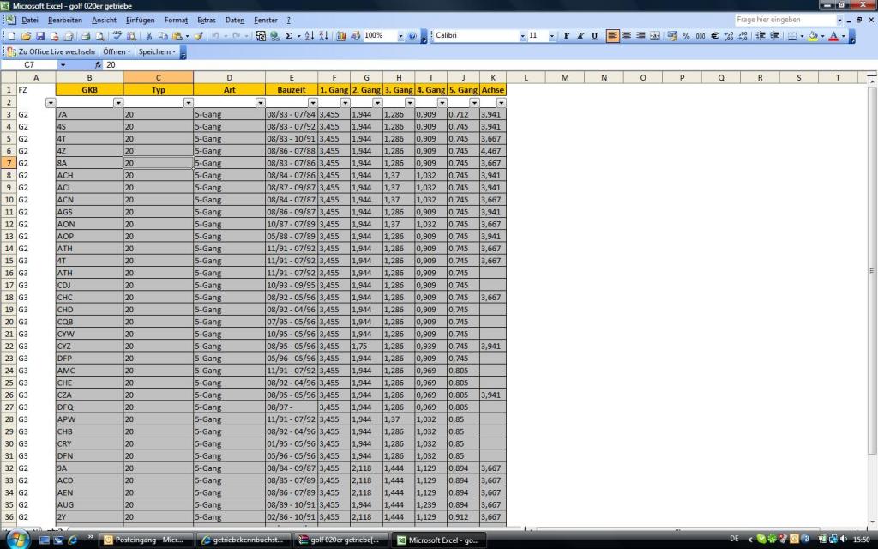Sort ascending with the A-Z icon
The height and width of the screenshot is (549, 878).
(x=310, y=36)
